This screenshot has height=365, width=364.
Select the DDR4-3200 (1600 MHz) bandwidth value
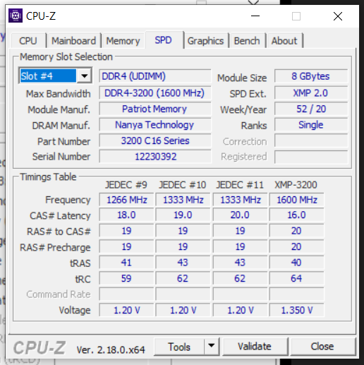click(155, 92)
